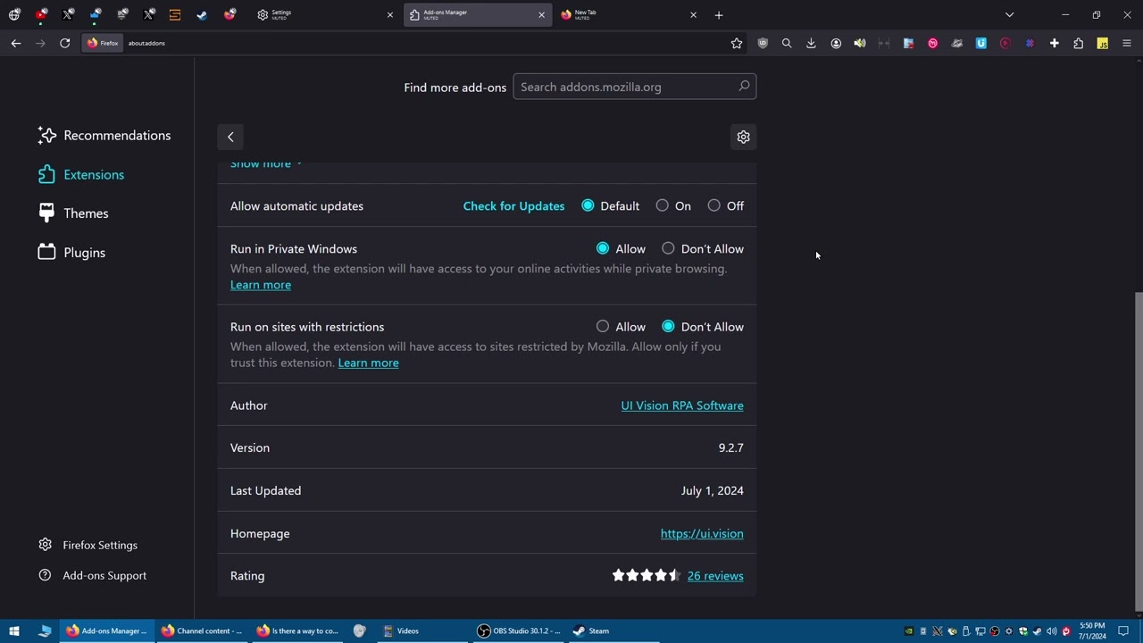Image resolution: width=1143 pixels, height=643 pixels.
Task: Open Learn more under Private Windows
Action: point(261,285)
